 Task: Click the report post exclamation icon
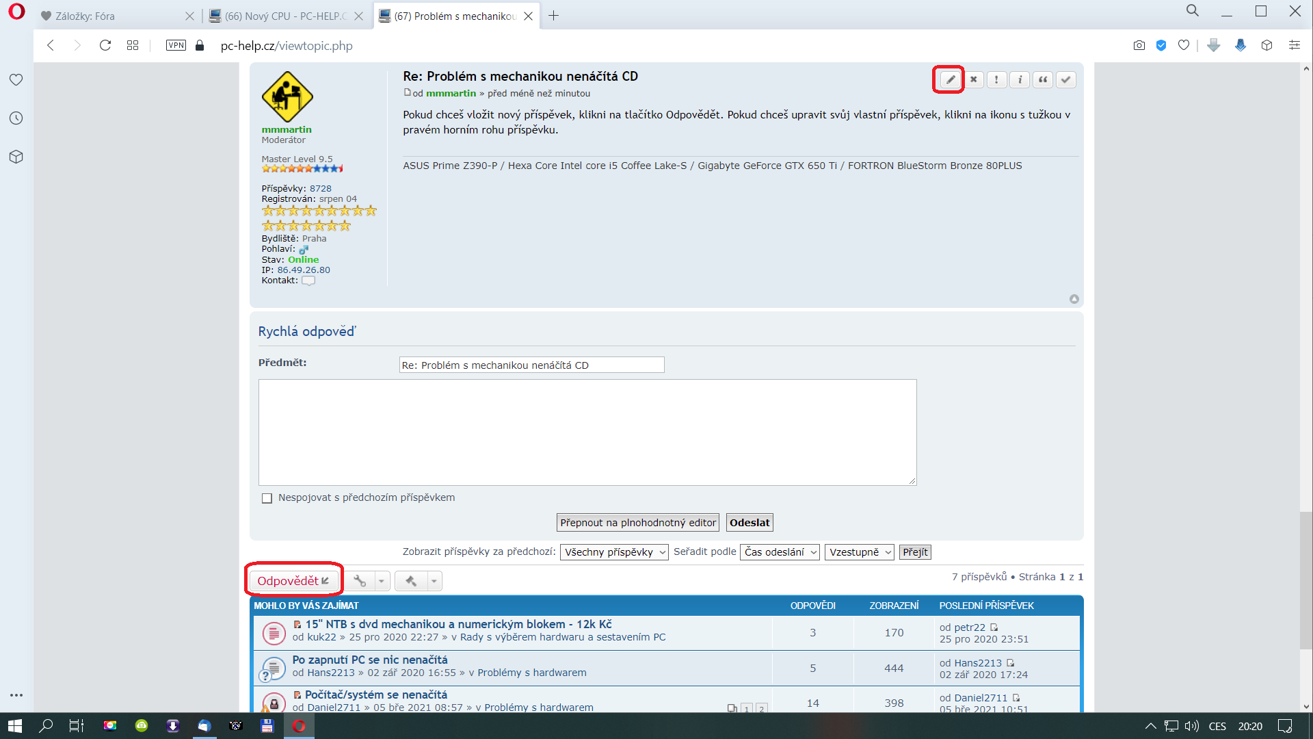(x=996, y=79)
